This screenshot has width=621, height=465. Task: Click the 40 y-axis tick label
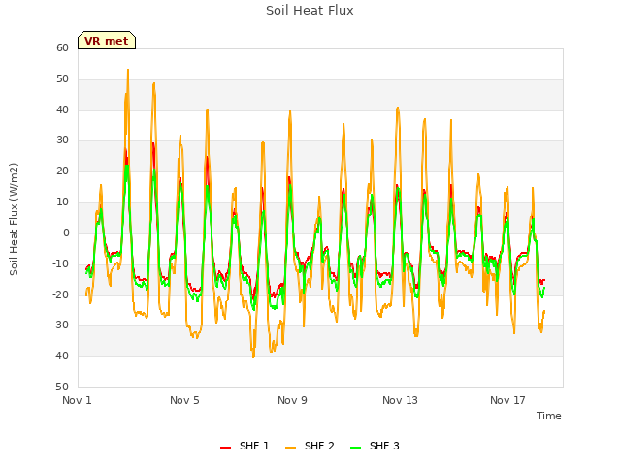pos(62,109)
